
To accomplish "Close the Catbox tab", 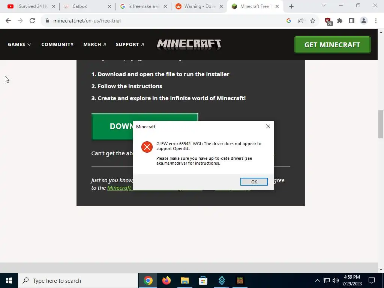I will [x=109, y=6].
